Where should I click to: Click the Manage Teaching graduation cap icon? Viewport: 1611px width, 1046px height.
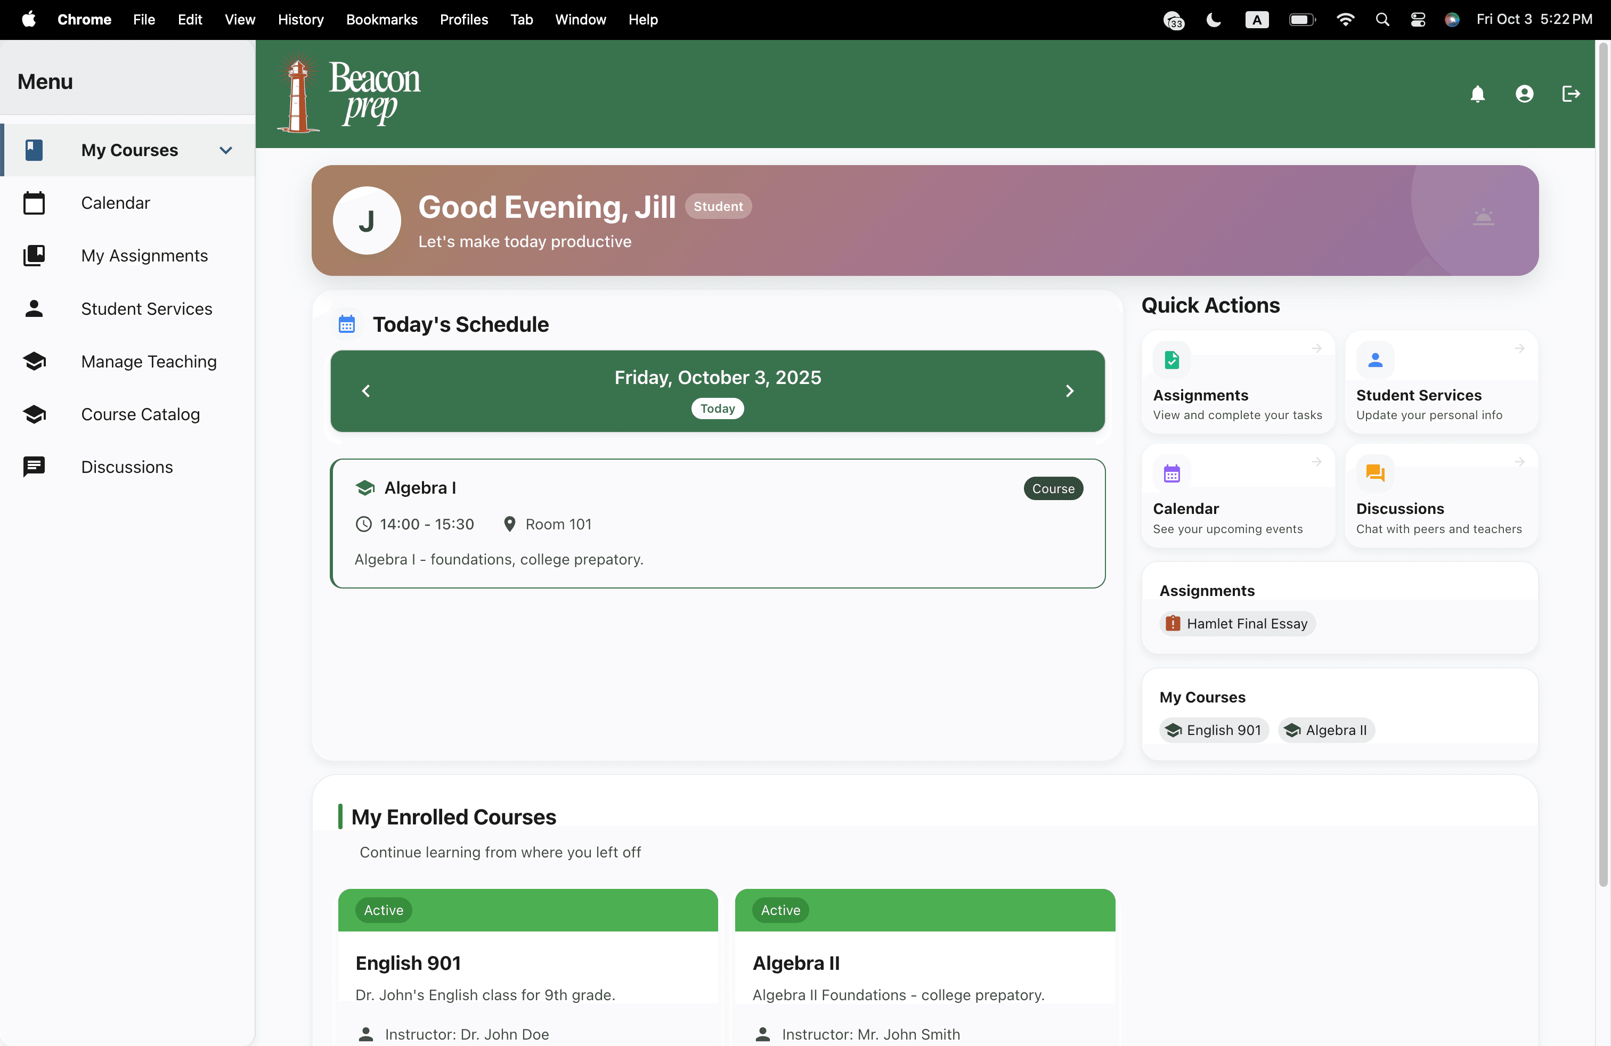tap(34, 361)
